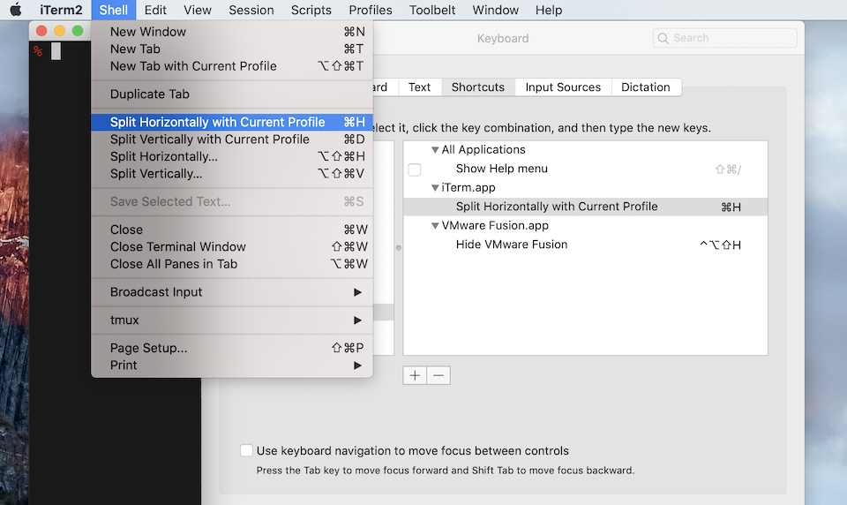The width and height of the screenshot is (847, 505).
Task: Click the minus button to remove shortcut
Action: pyautogui.click(x=438, y=375)
